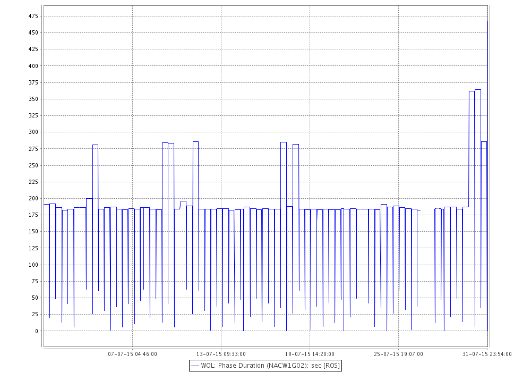The height and width of the screenshot is (372, 531).
Task: Click the y-axis value 25
Action: (35, 315)
